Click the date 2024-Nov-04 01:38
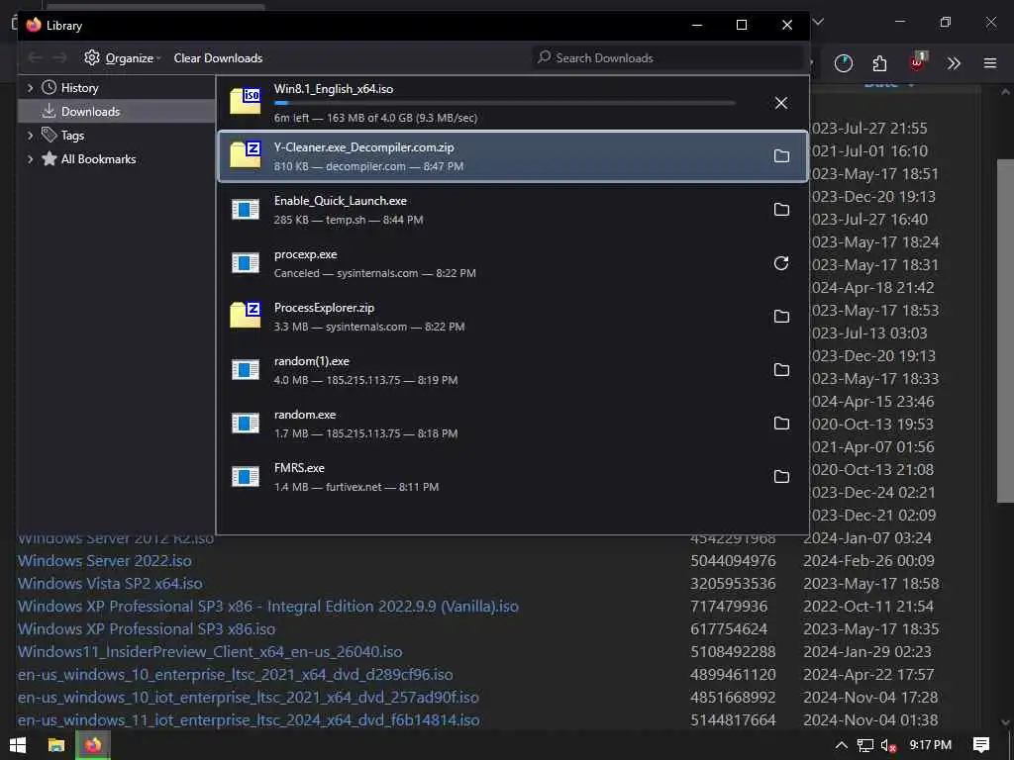Viewport: 1014px width, 760px height. [x=868, y=720]
